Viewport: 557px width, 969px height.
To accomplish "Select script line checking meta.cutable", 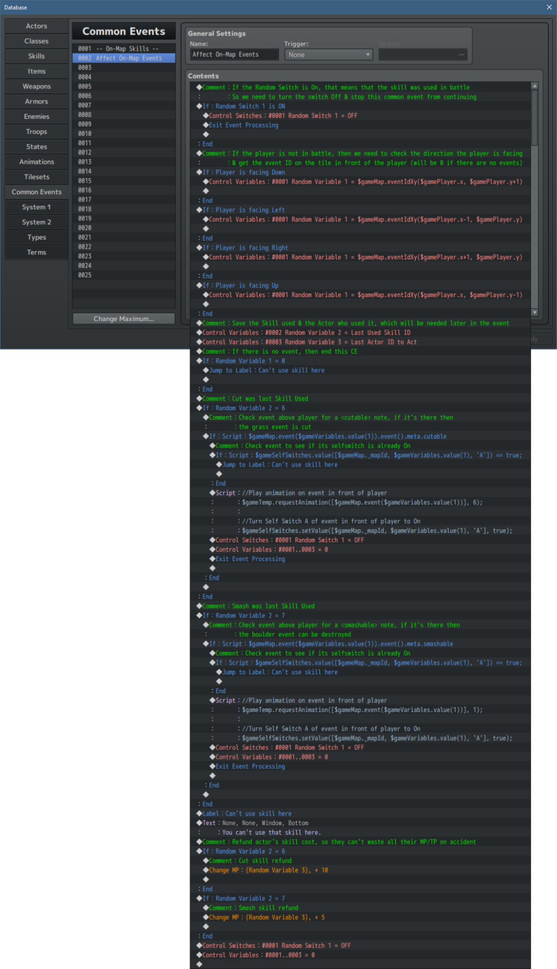I will tap(360, 436).
